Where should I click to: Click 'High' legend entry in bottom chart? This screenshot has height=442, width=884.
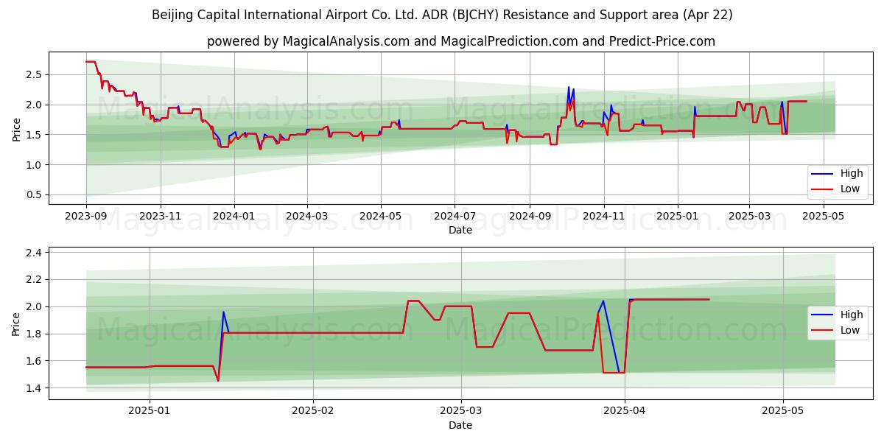(x=852, y=315)
